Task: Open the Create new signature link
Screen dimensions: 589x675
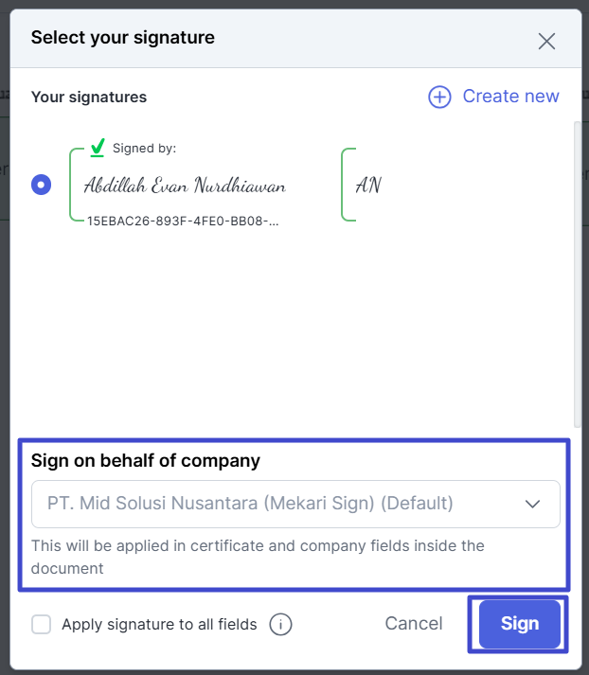Action: click(510, 97)
